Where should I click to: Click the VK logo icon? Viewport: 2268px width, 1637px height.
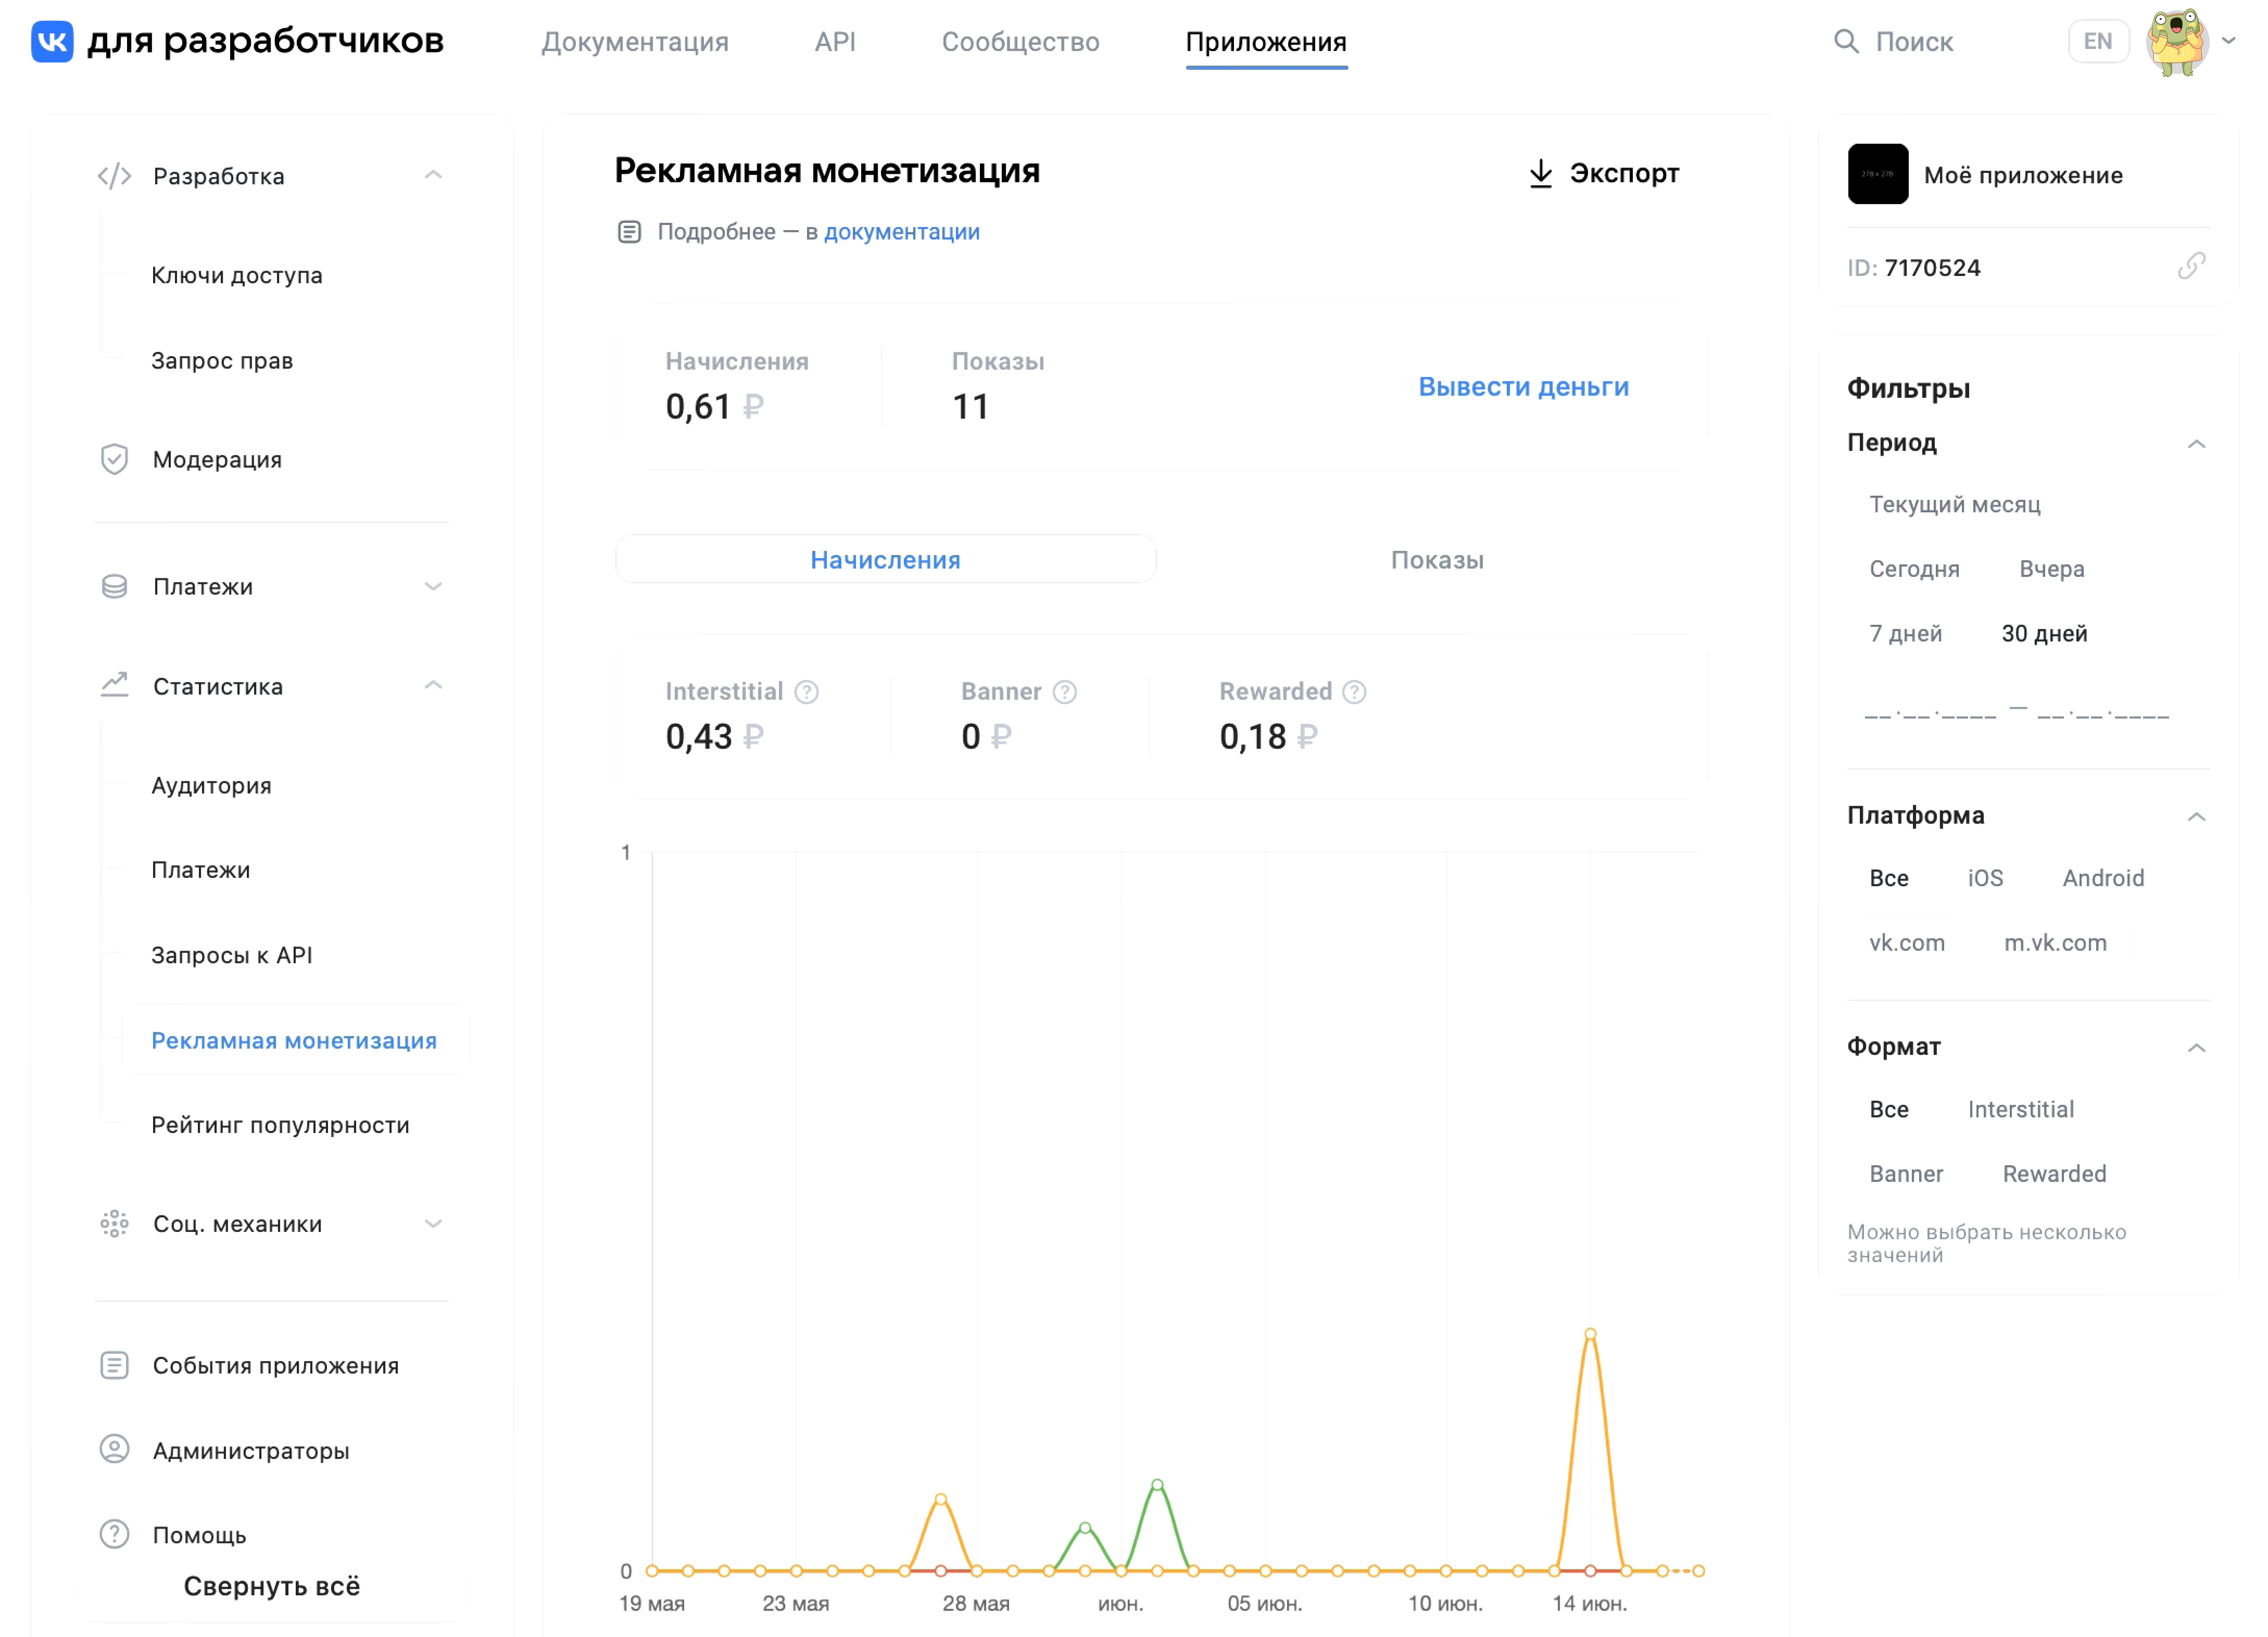52,41
